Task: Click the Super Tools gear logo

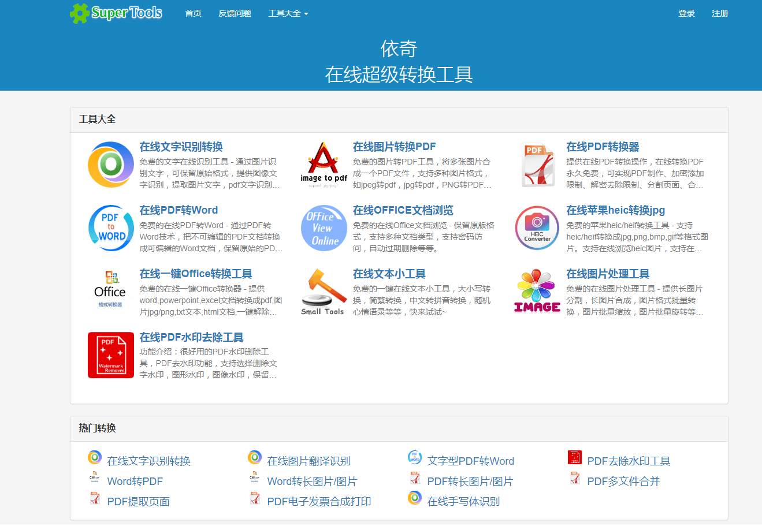Action: tap(79, 13)
